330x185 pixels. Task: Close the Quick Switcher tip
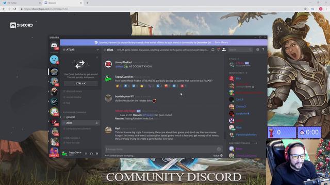point(97,57)
